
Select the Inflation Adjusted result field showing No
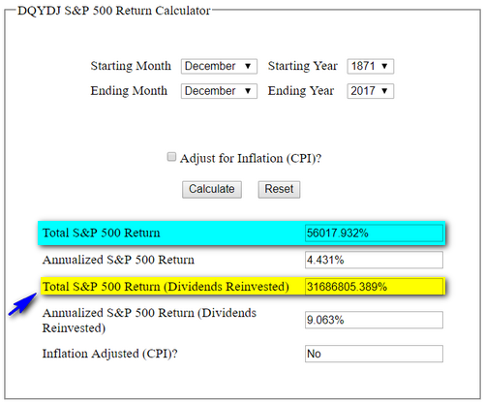coord(374,354)
